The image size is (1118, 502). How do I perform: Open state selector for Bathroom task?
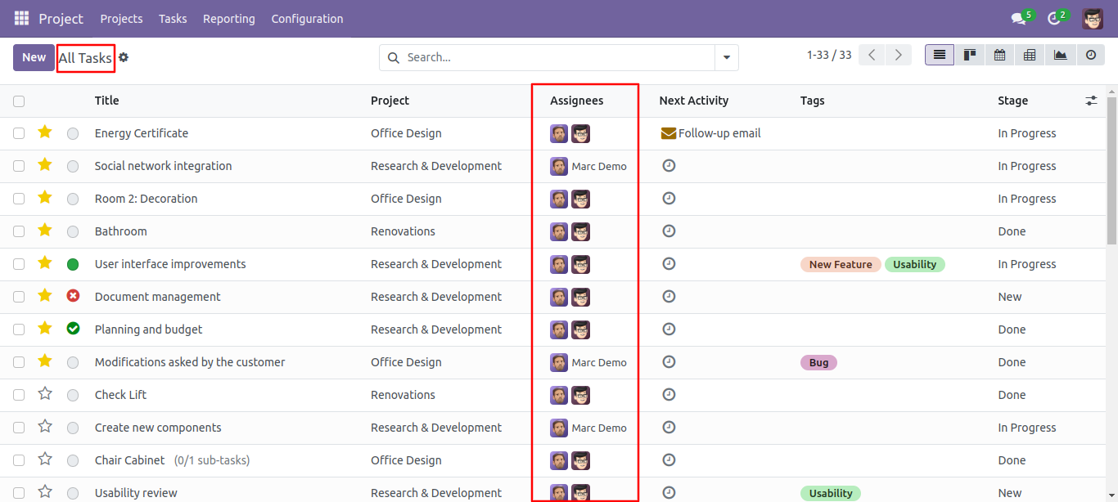pos(73,231)
